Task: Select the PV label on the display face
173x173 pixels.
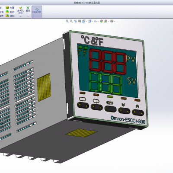Action: [x=131, y=59]
